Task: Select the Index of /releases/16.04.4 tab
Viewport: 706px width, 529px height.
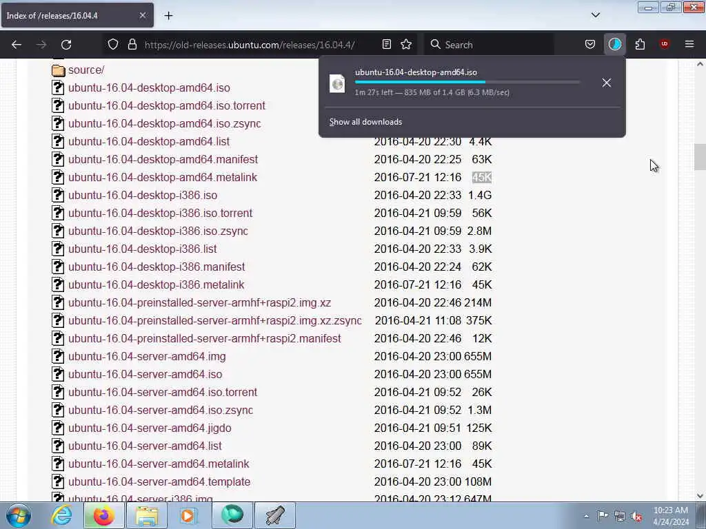Action: [x=77, y=15]
